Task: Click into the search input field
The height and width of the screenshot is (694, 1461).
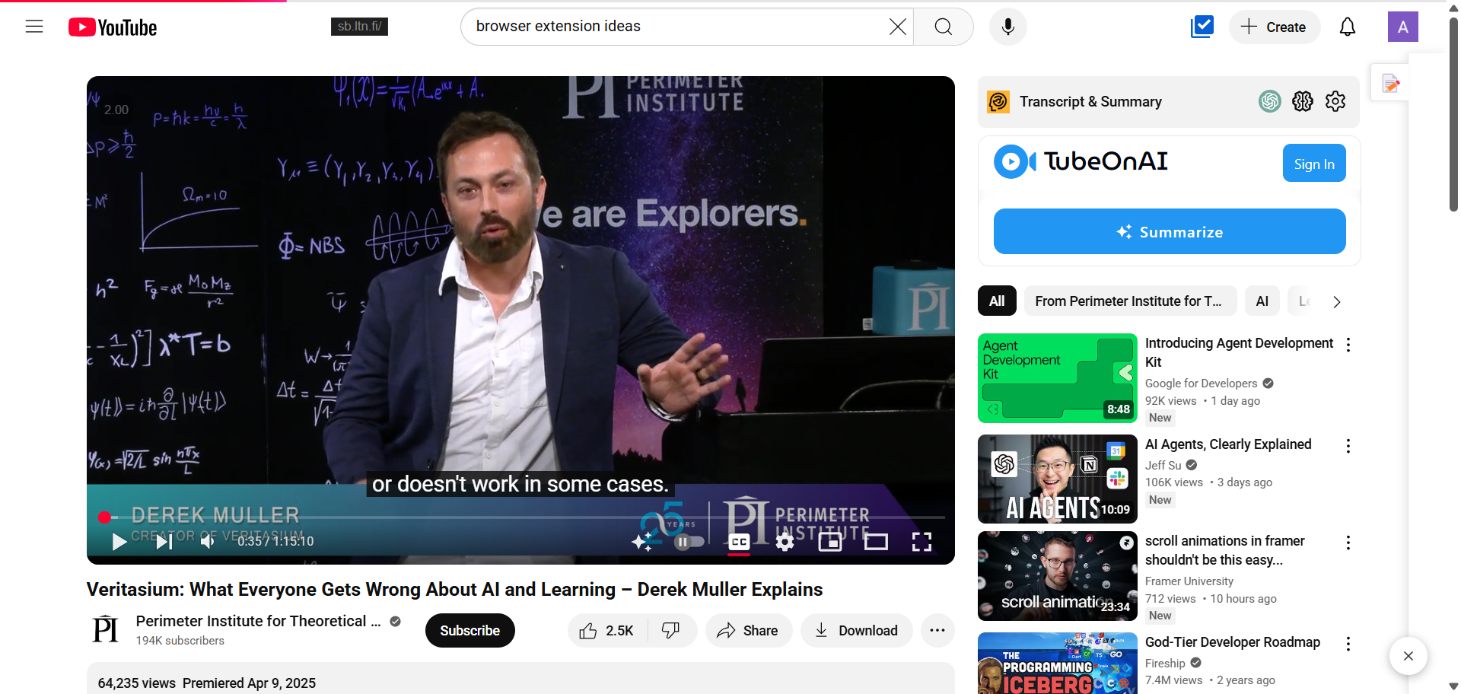Action: [677, 27]
